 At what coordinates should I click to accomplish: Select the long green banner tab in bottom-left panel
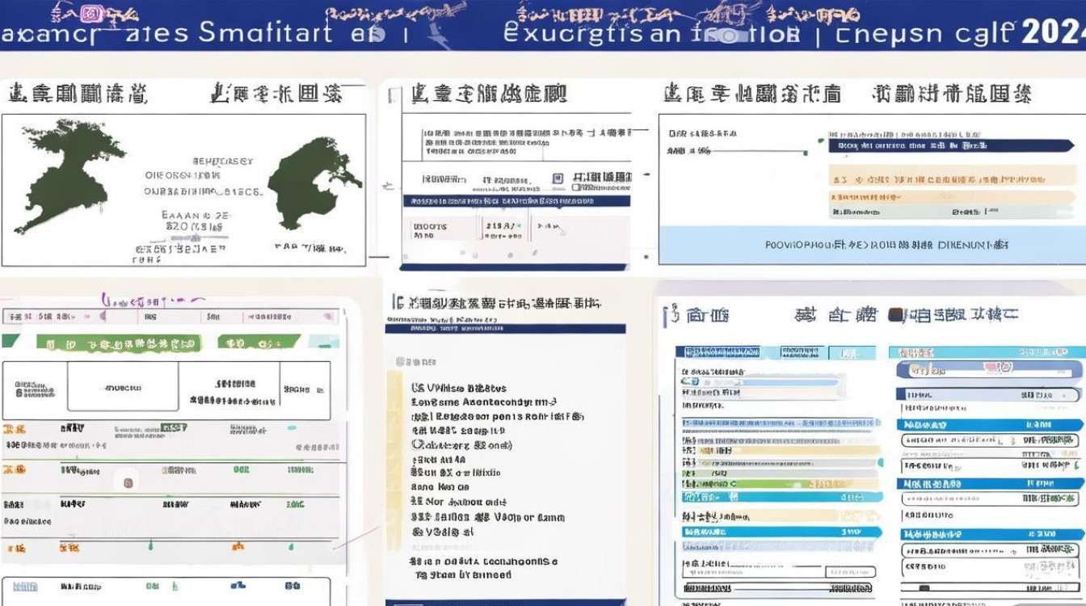[119, 343]
